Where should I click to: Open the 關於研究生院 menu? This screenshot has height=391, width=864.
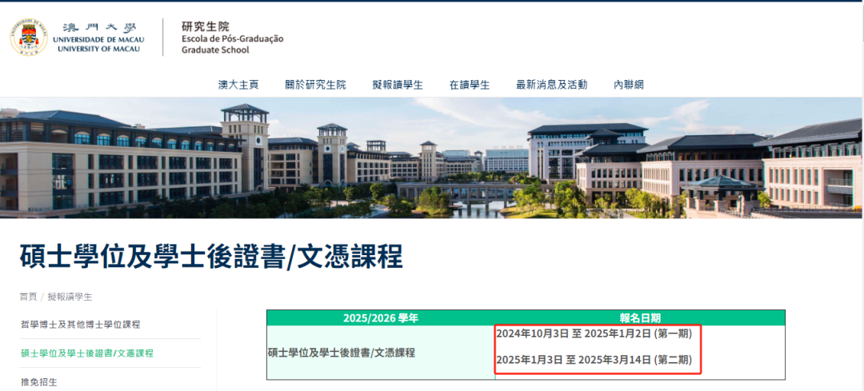315,85
